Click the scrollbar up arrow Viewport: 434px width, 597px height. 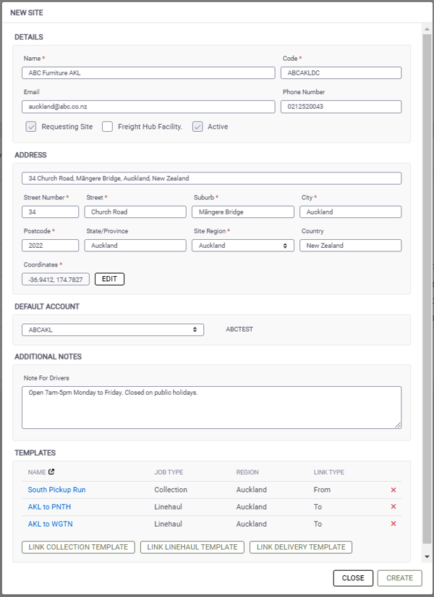point(427,29)
